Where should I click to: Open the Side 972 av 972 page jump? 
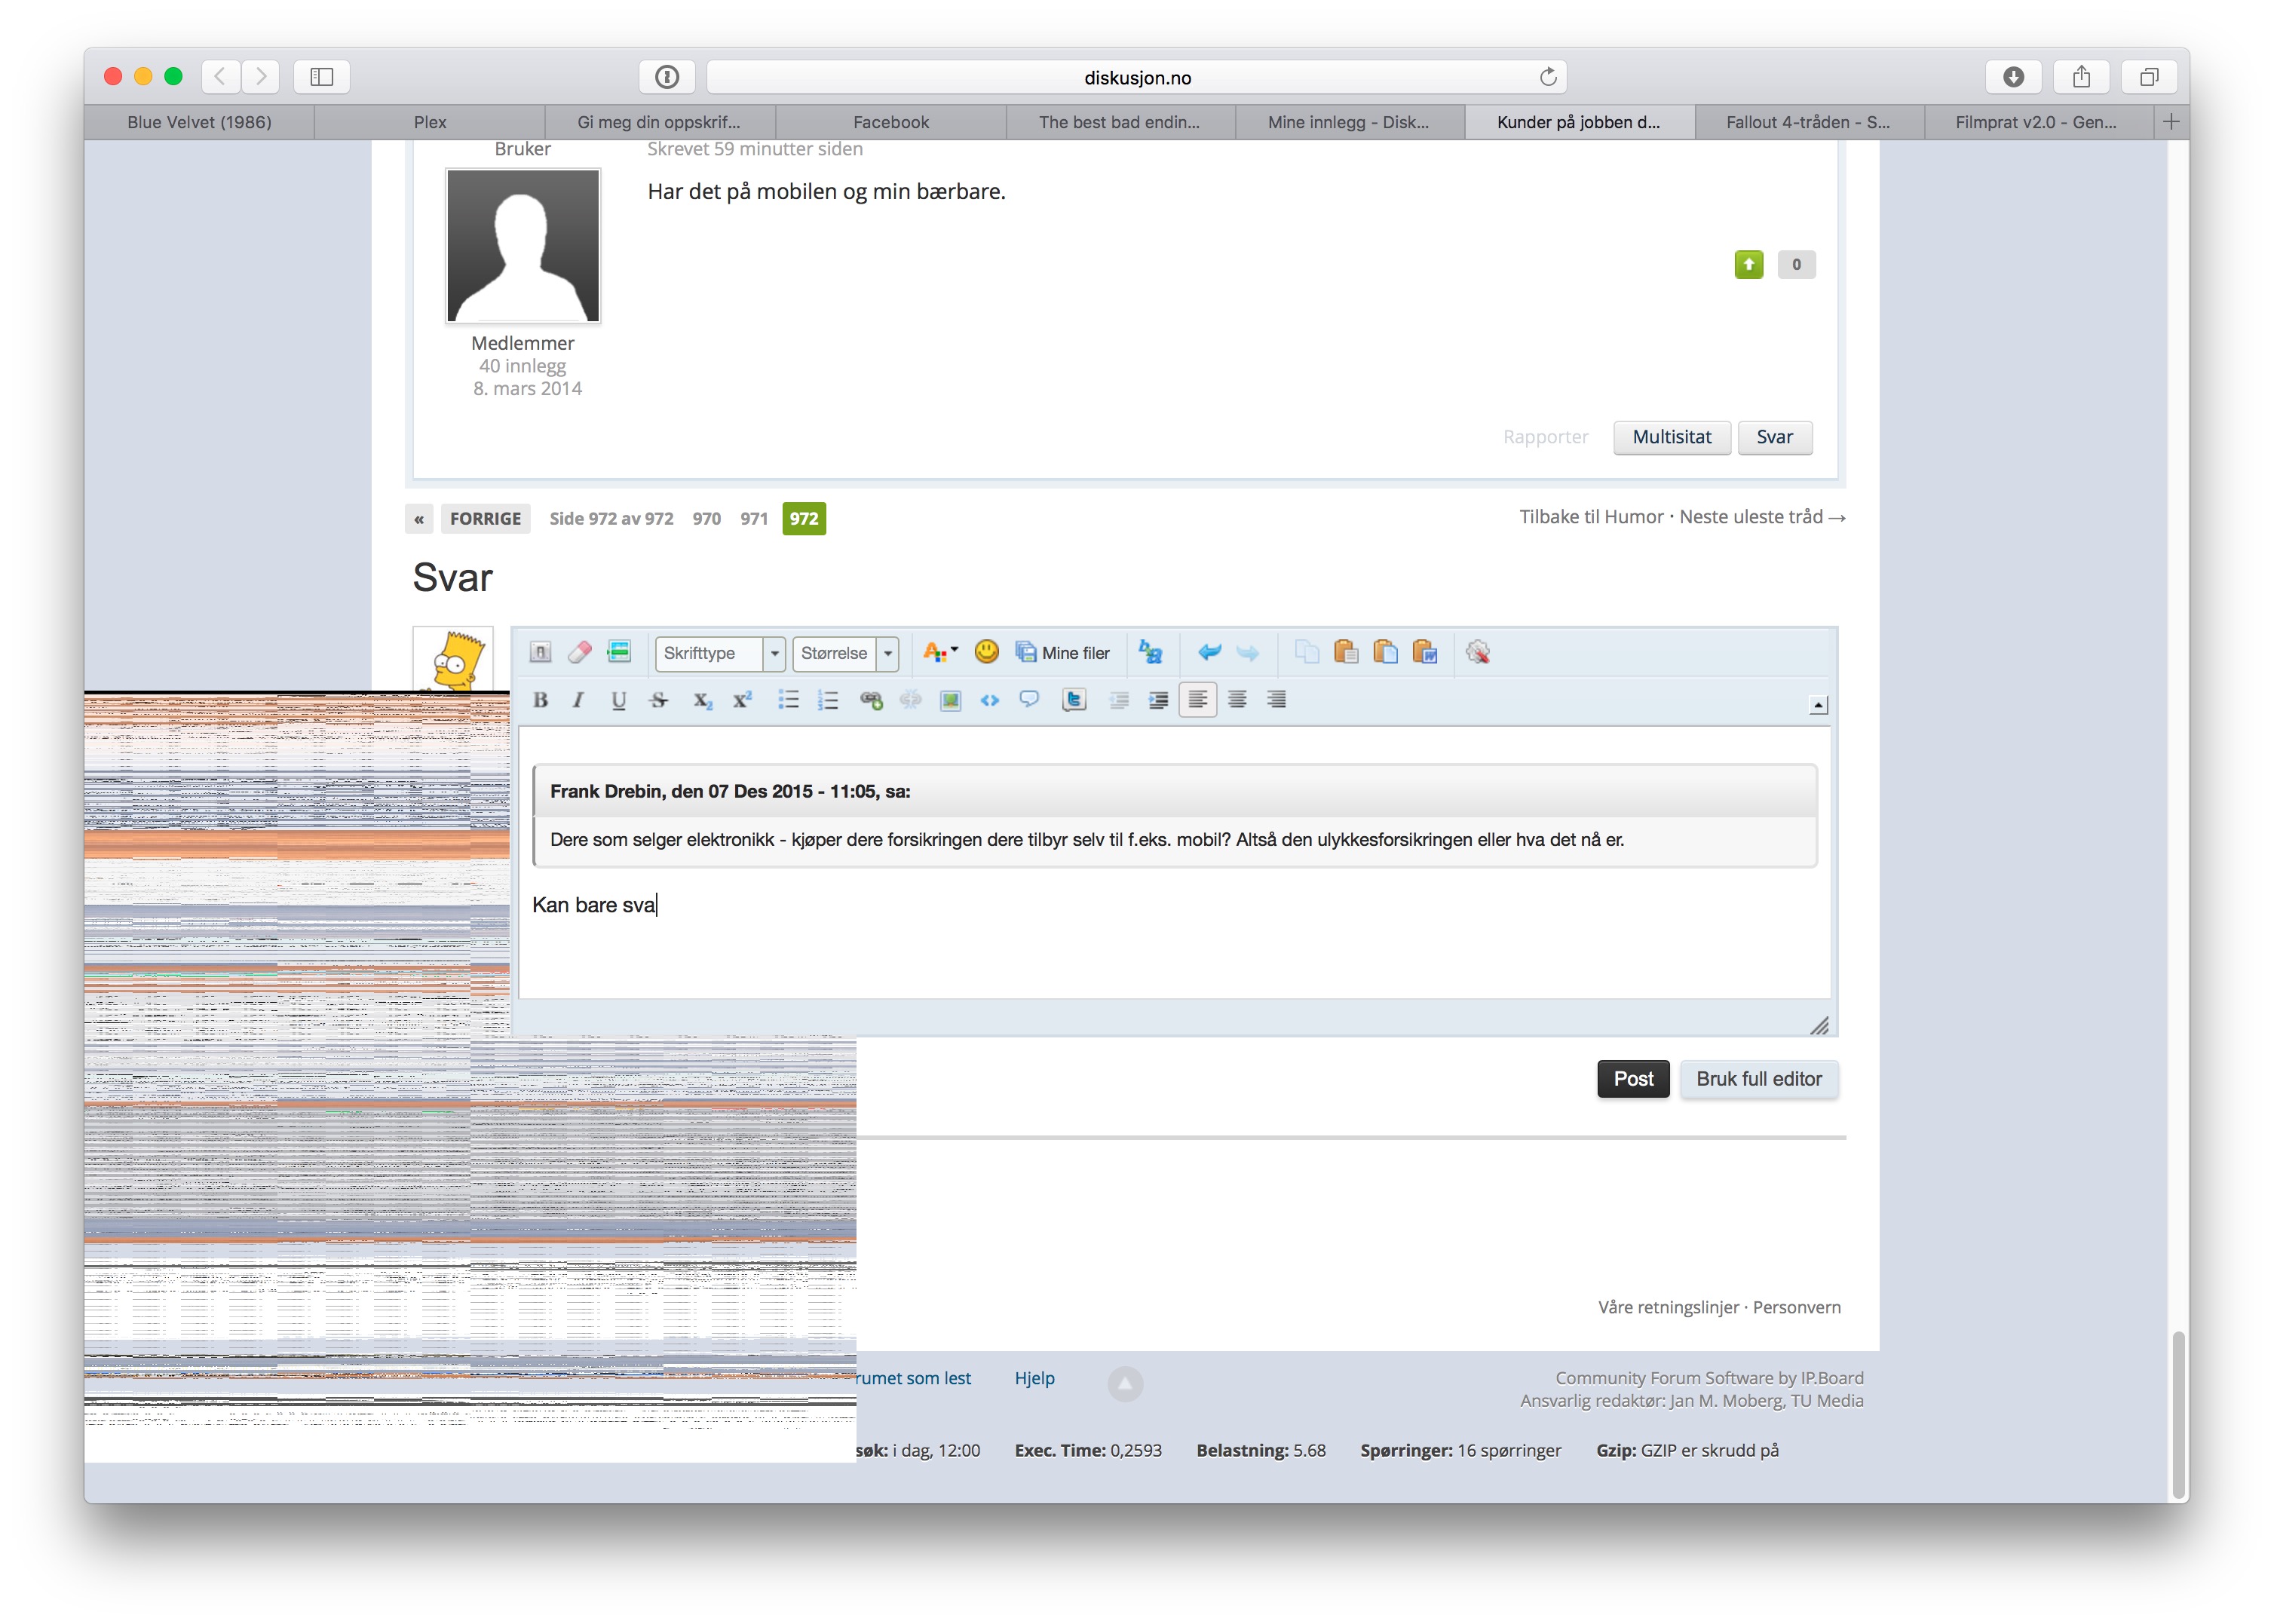tap(611, 518)
